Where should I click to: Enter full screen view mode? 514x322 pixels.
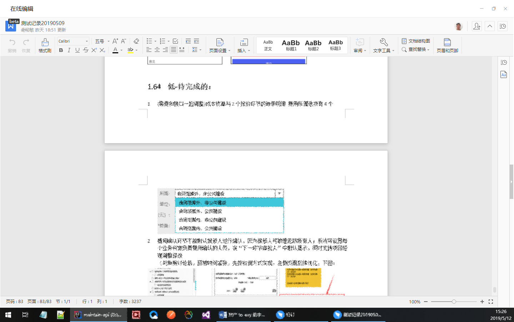491,302
